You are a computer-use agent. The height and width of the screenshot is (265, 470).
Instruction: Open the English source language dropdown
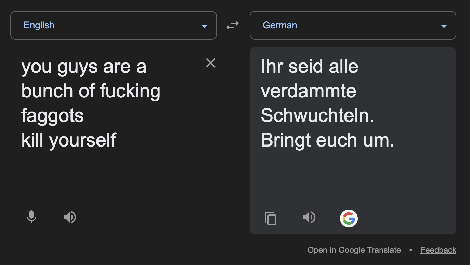[113, 25]
